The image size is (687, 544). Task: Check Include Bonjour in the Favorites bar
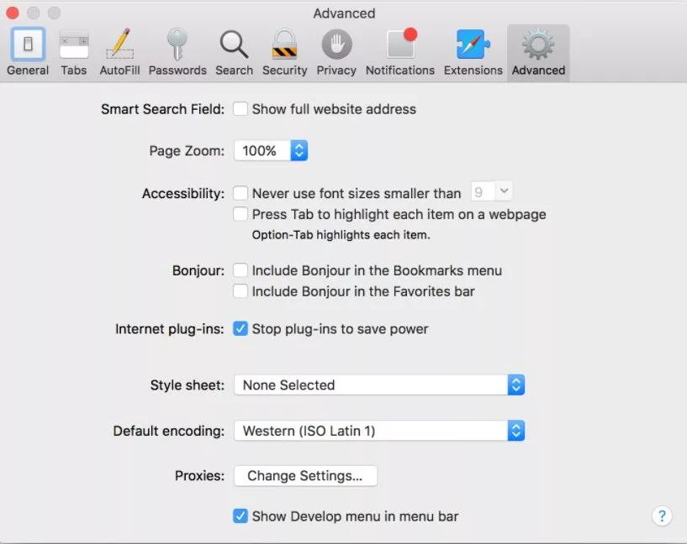pyautogui.click(x=240, y=291)
